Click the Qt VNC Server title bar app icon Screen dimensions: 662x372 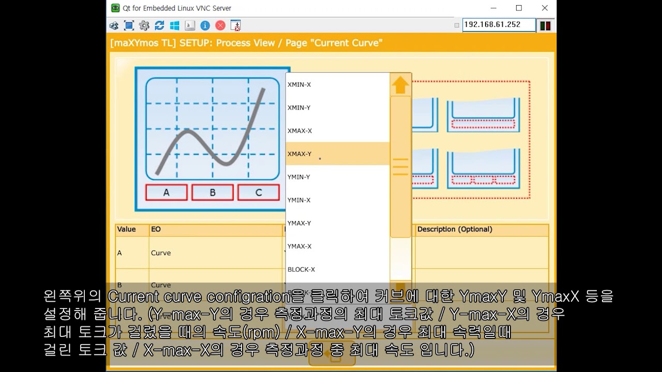point(115,8)
